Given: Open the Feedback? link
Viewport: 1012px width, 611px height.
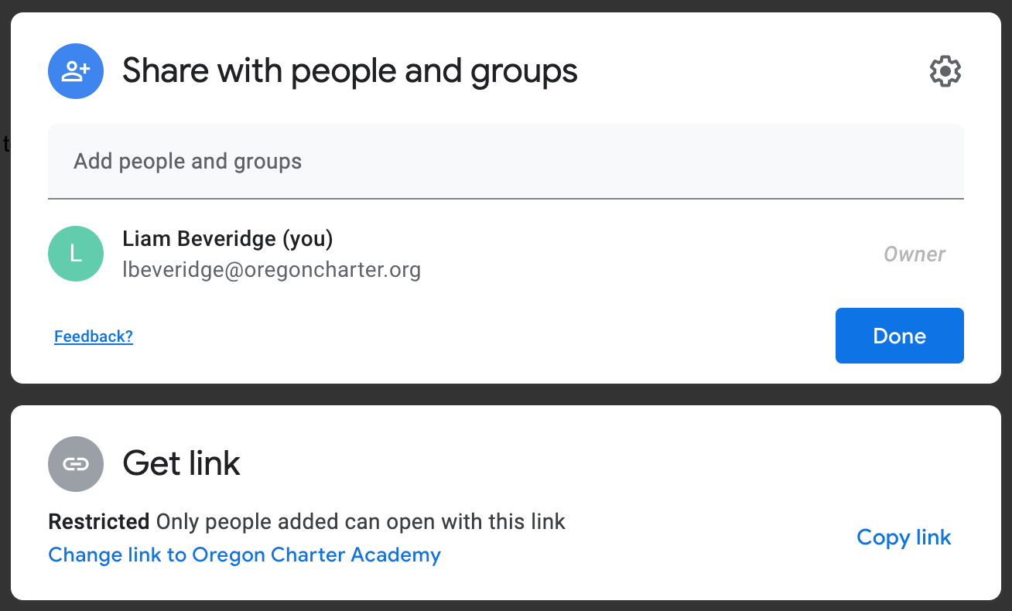Looking at the screenshot, I should tap(94, 336).
